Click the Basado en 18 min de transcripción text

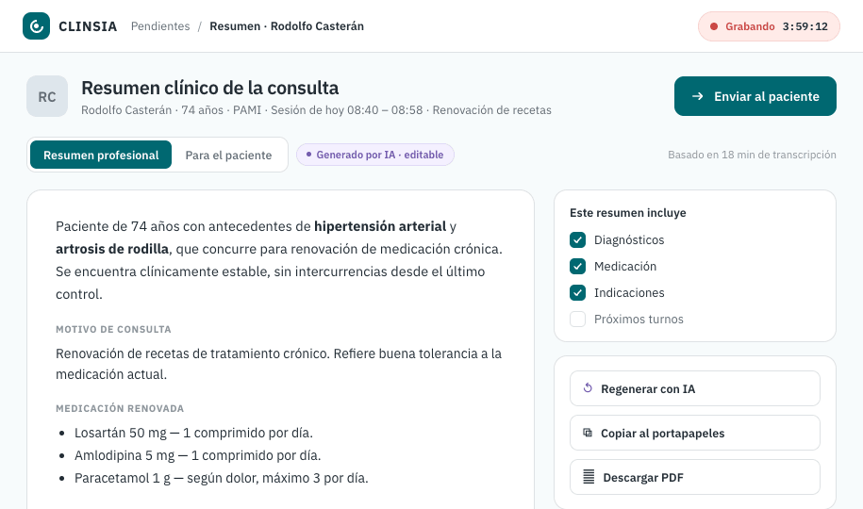pos(752,155)
